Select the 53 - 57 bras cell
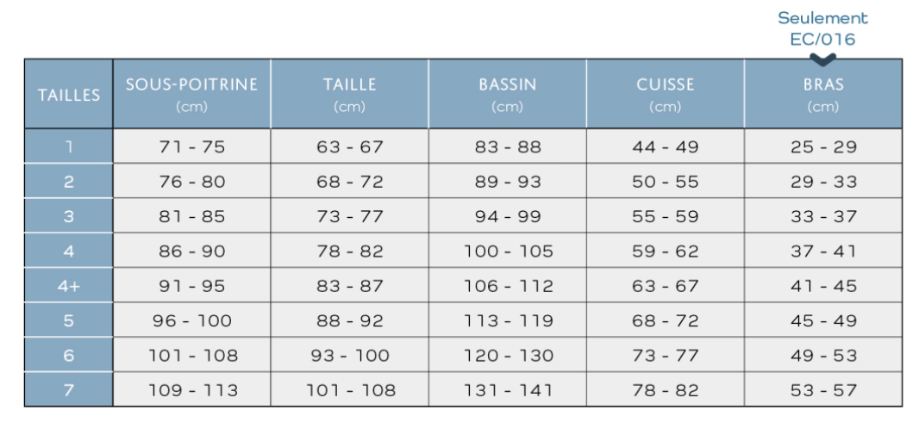Viewport: 919px width, 435px height. (x=823, y=390)
